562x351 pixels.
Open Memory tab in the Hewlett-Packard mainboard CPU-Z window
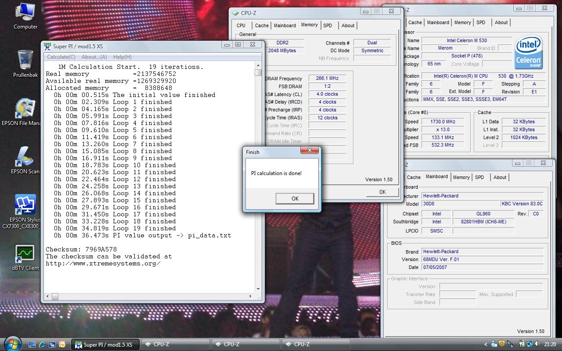click(x=461, y=177)
